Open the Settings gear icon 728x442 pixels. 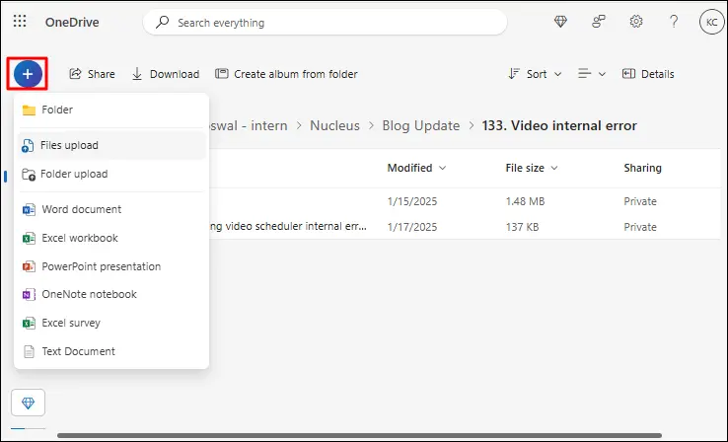[x=636, y=22]
